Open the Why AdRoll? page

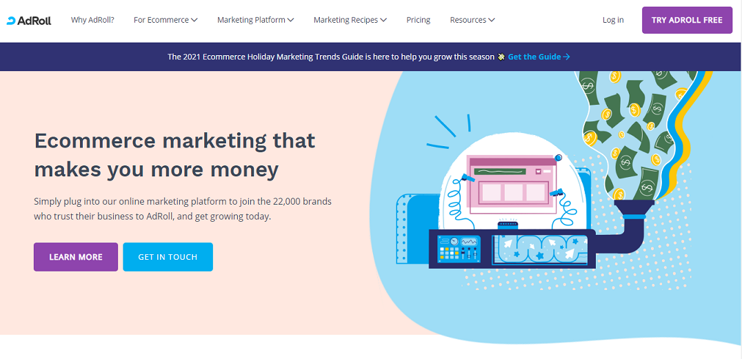pyautogui.click(x=92, y=20)
